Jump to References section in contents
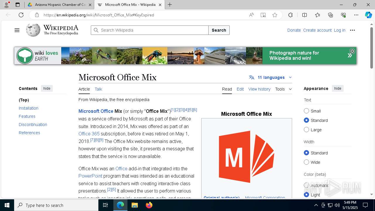This screenshot has height=211, width=375. (29, 133)
